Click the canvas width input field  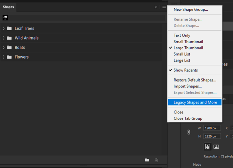(212, 128)
